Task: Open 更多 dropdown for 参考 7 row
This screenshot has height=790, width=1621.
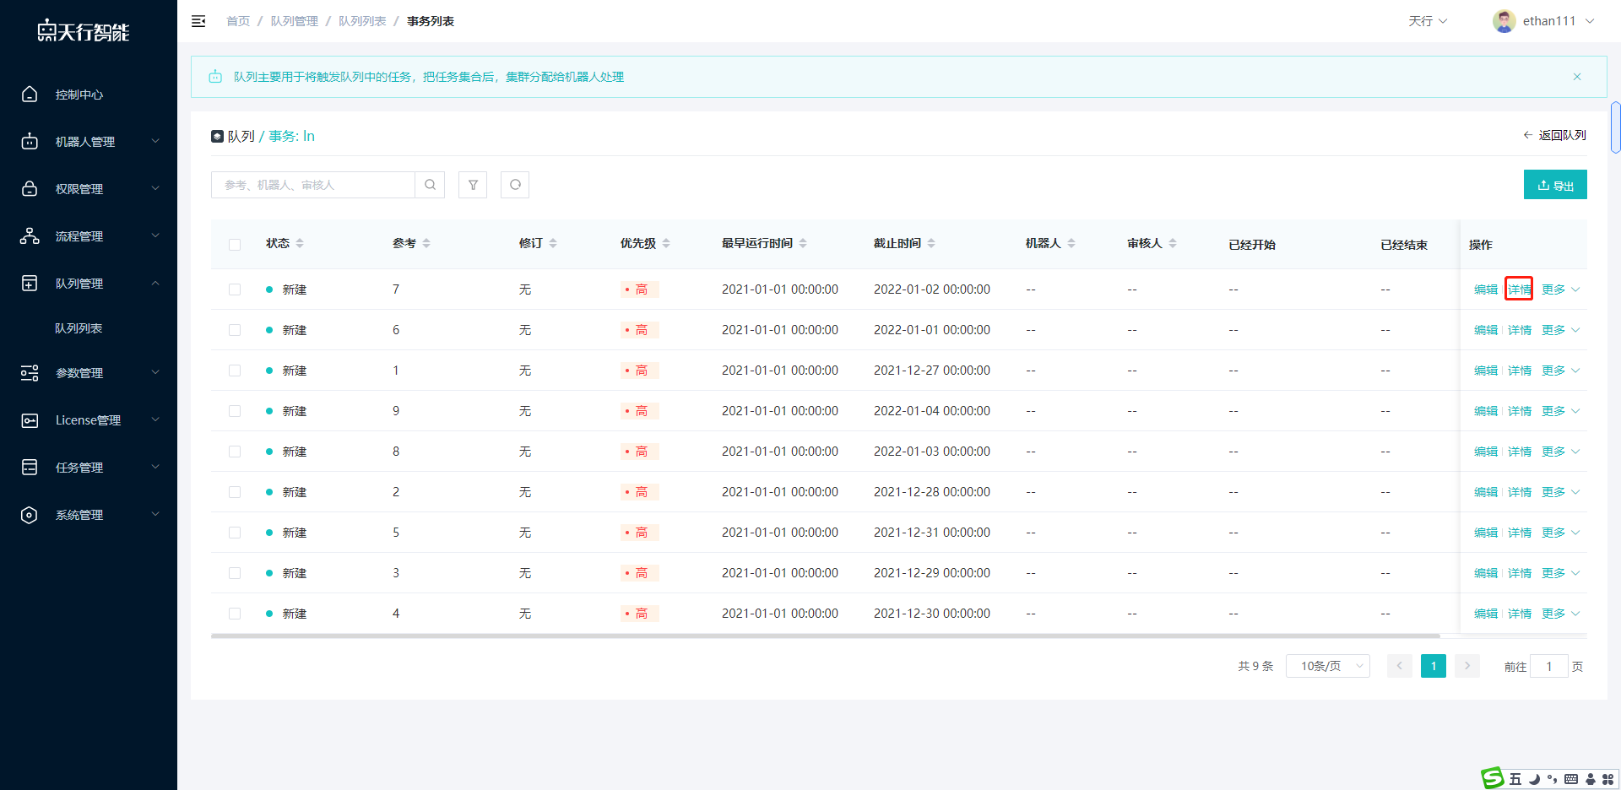Action: coord(1560,289)
